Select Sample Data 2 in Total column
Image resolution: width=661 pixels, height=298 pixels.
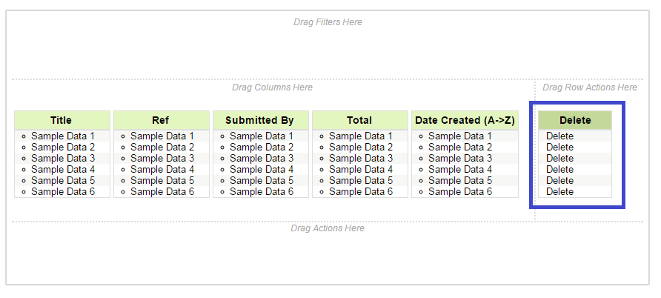pos(361,148)
